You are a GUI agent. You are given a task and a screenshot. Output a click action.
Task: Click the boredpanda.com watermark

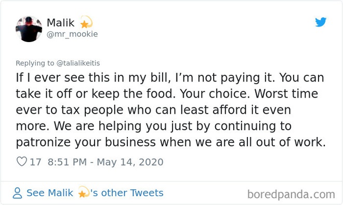click(x=291, y=194)
